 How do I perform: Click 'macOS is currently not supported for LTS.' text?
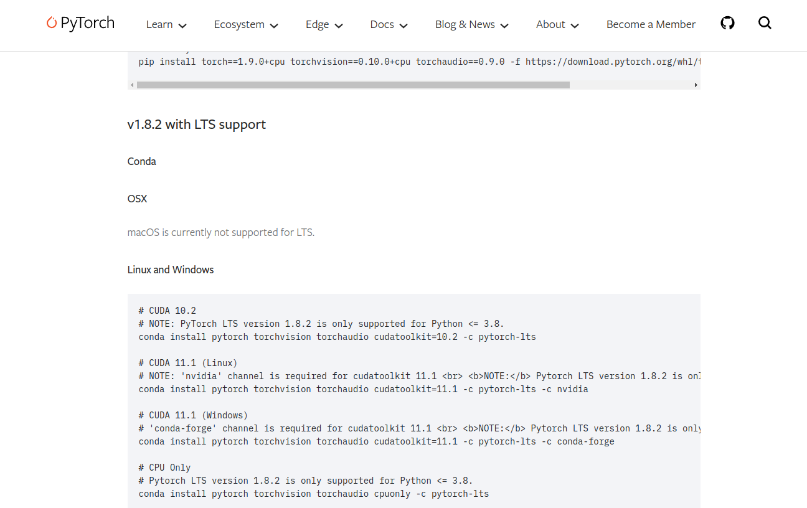click(221, 232)
